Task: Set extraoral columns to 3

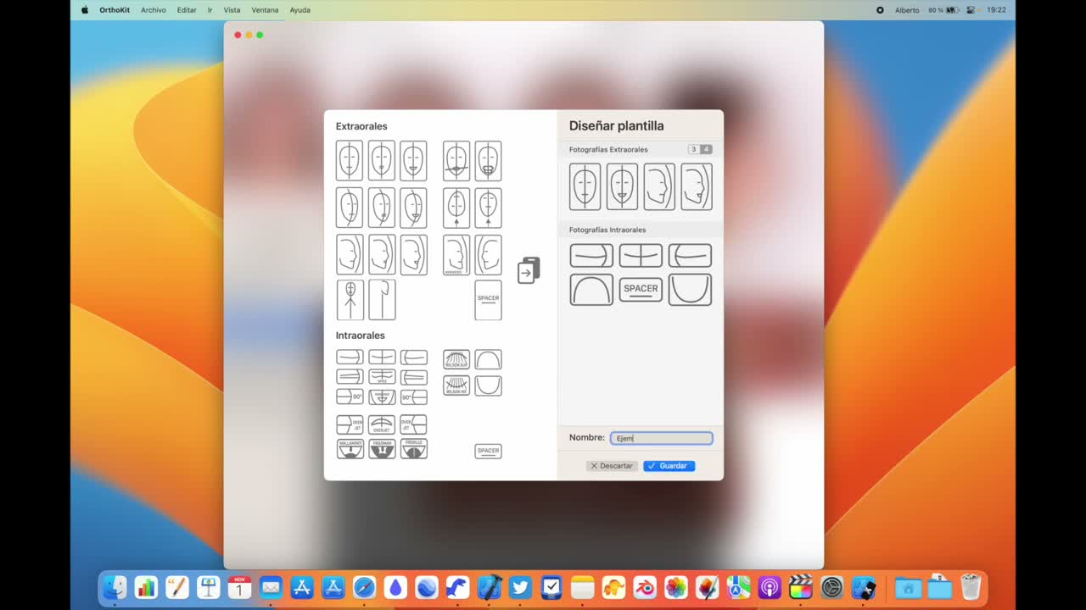Action: (x=693, y=149)
